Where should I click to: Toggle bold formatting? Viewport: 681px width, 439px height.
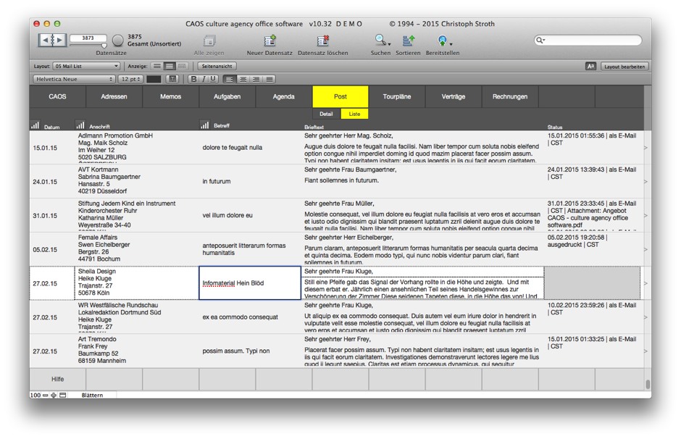pos(193,79)
